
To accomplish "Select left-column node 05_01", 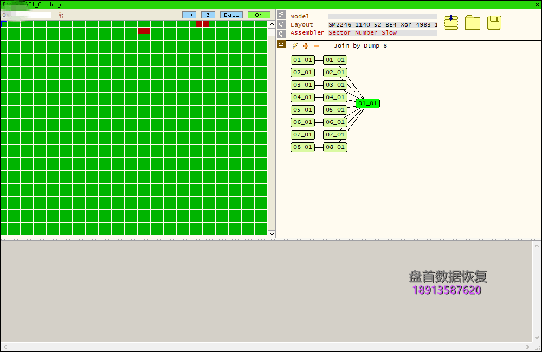I will click(x=303, y=110).
